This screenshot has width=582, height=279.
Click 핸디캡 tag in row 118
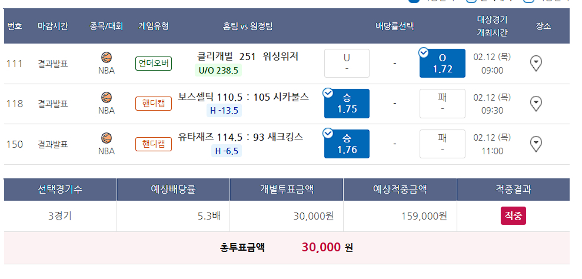[x=154, y=104]
